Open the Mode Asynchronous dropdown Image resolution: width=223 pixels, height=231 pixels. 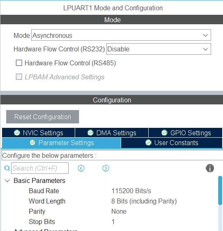pos(121,35)
